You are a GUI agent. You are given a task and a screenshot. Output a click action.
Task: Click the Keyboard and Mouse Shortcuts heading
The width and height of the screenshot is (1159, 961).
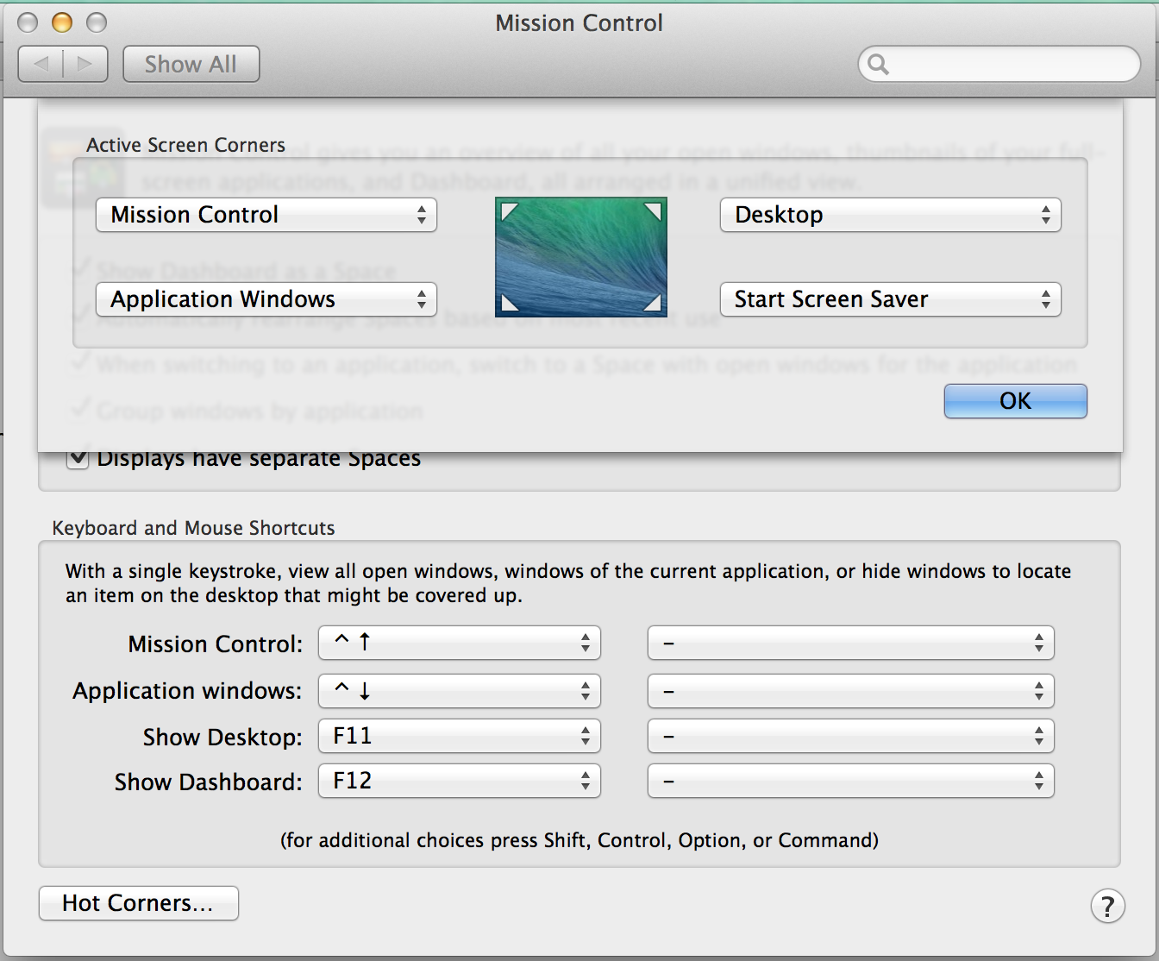(x=193, y=528)
